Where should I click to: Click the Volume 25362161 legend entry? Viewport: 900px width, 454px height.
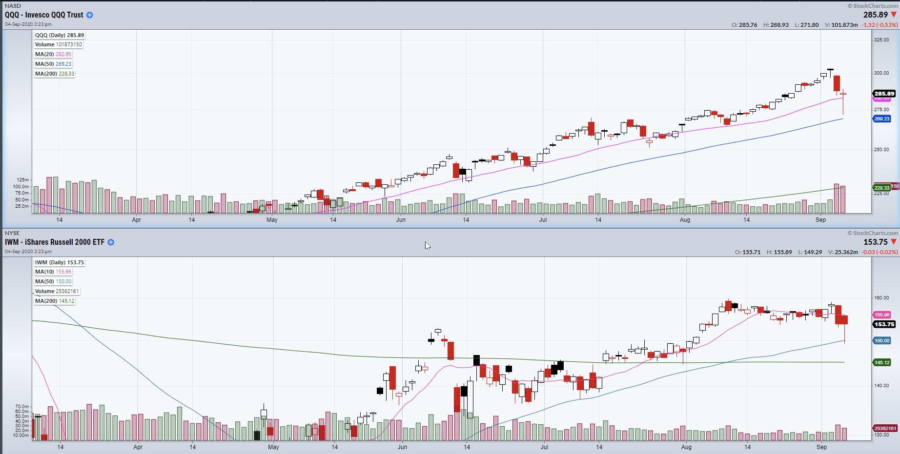pos(57,291)
